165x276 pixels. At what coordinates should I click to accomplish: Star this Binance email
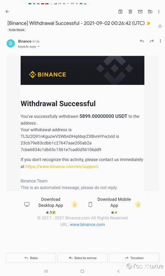(x=160, y=26)
